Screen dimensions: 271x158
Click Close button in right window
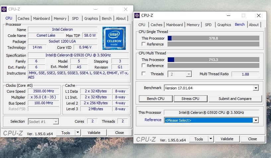coord(252,139)
